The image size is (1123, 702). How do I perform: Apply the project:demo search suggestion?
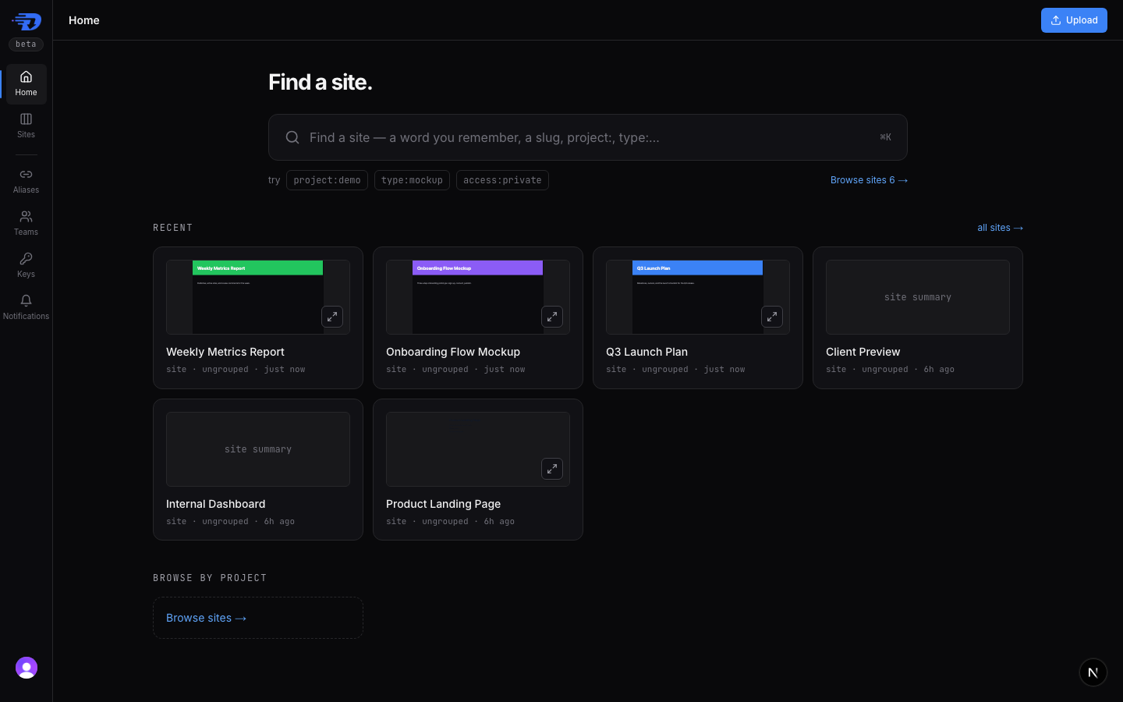tap(327, 180)
